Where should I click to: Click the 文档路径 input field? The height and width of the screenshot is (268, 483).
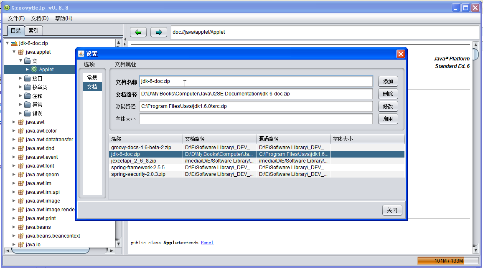(256, 94)
